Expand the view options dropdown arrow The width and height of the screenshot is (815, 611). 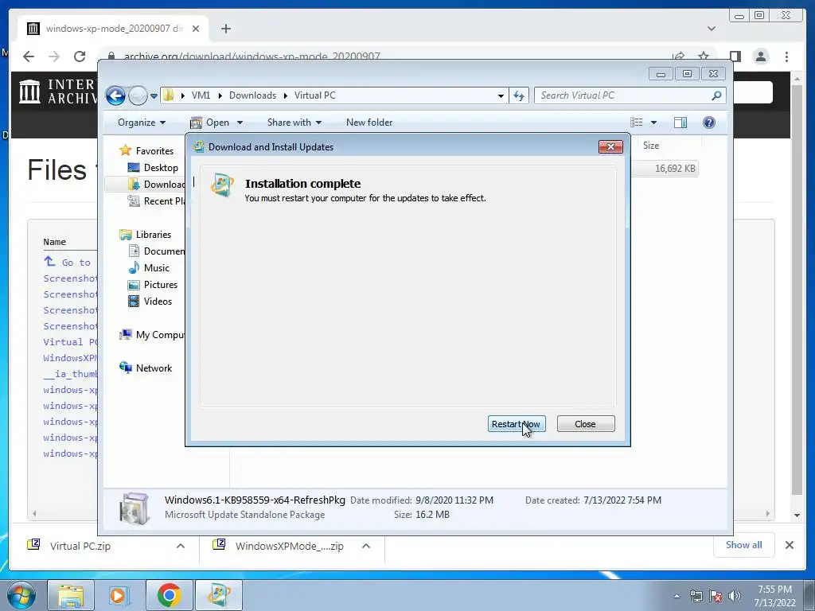point(654,123)
